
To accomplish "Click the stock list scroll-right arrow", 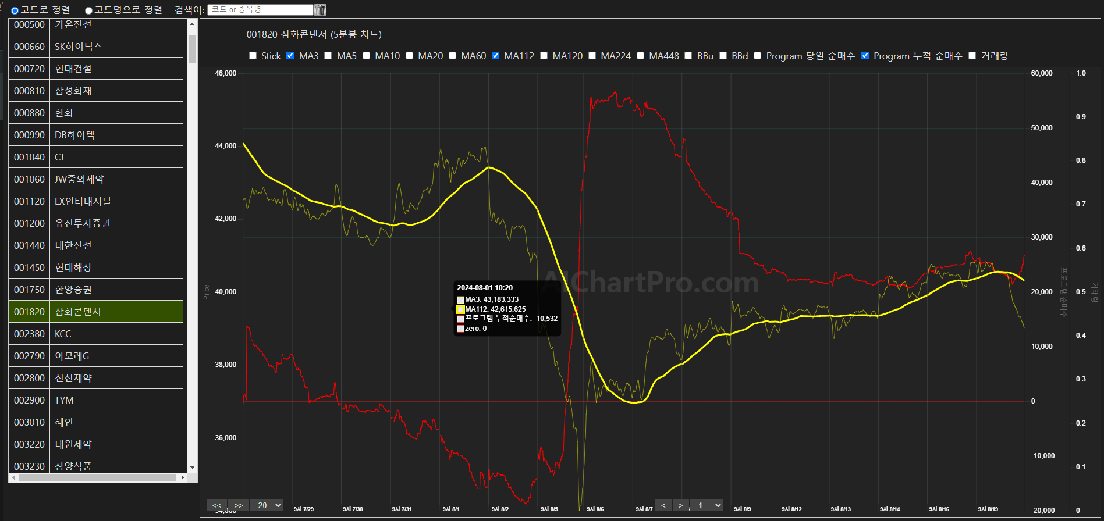I will click(x=182, y=477).
